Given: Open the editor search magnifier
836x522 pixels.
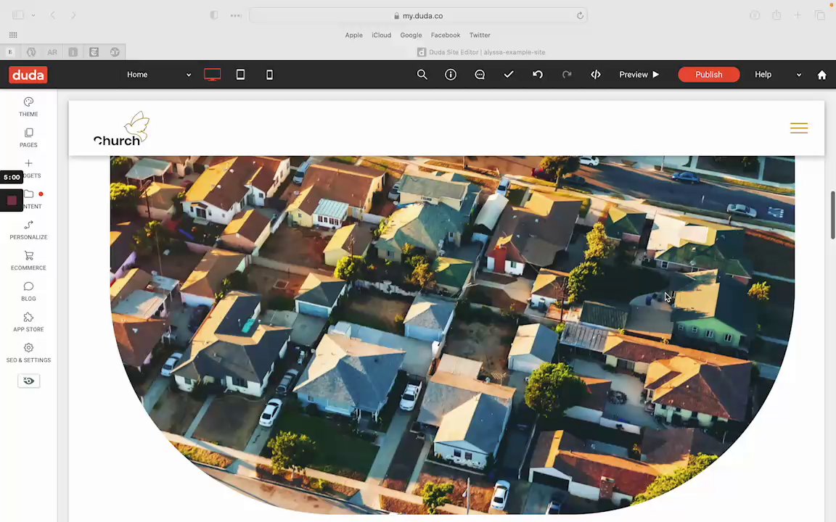Looking at the screenshot, I should pyautogui.click(x=422, y=75).
